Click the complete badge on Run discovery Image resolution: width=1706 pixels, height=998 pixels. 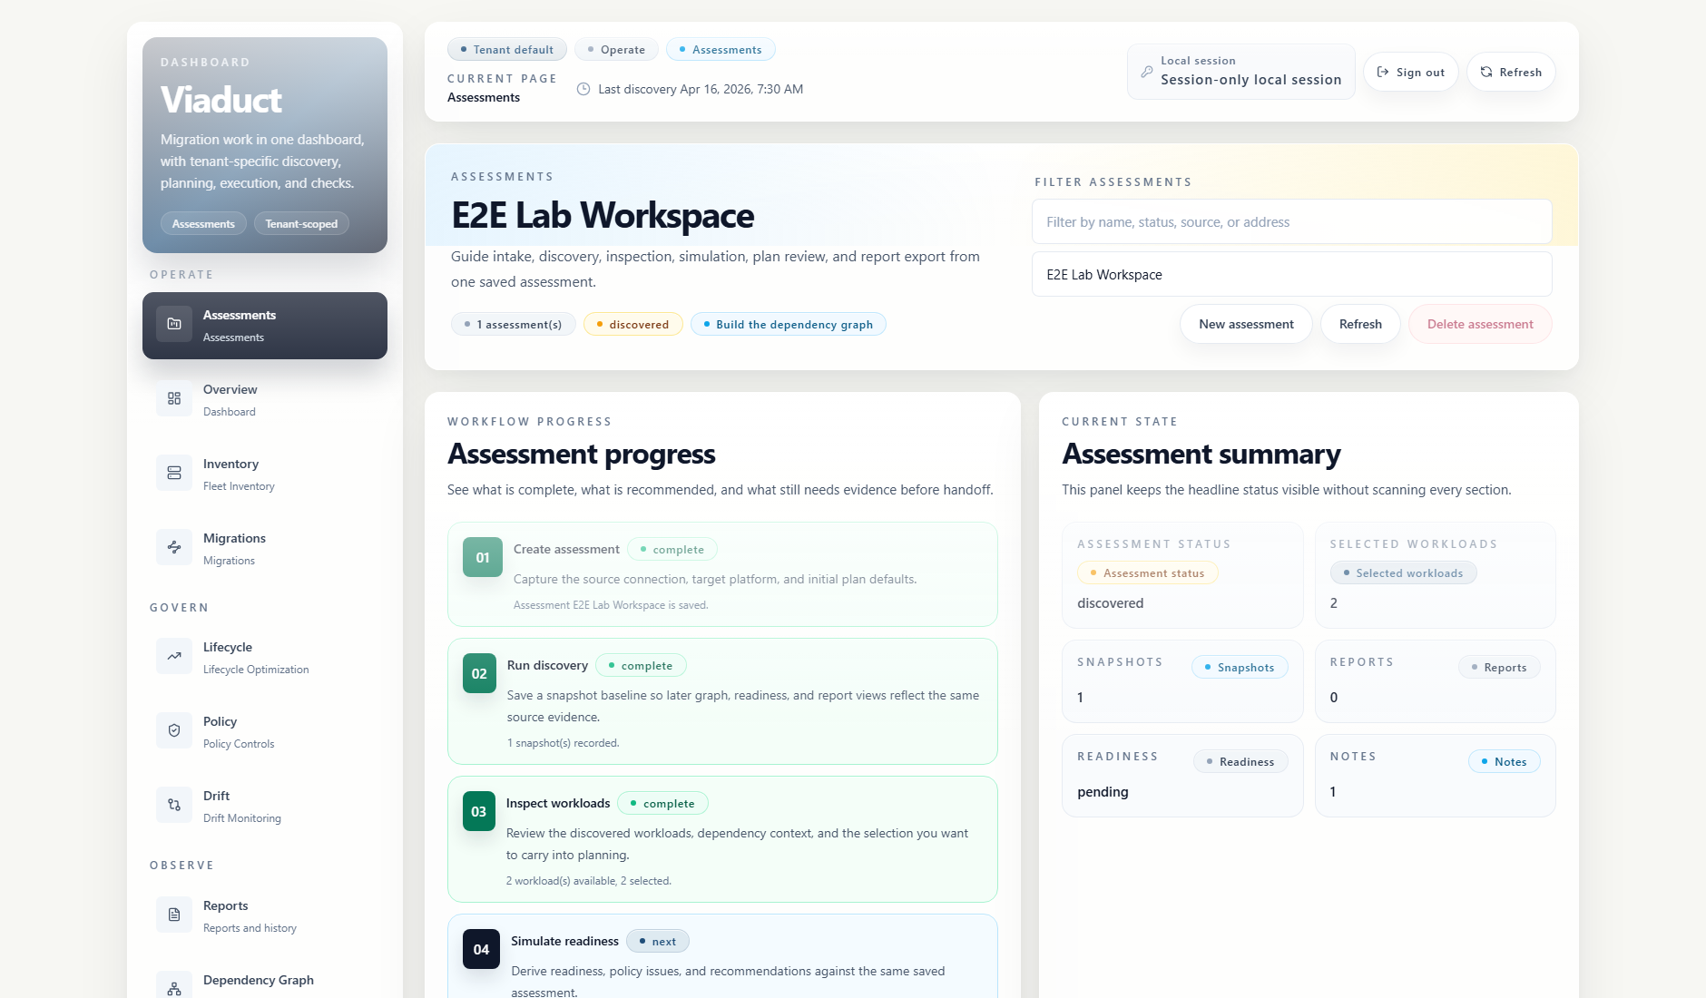point(641,665)
